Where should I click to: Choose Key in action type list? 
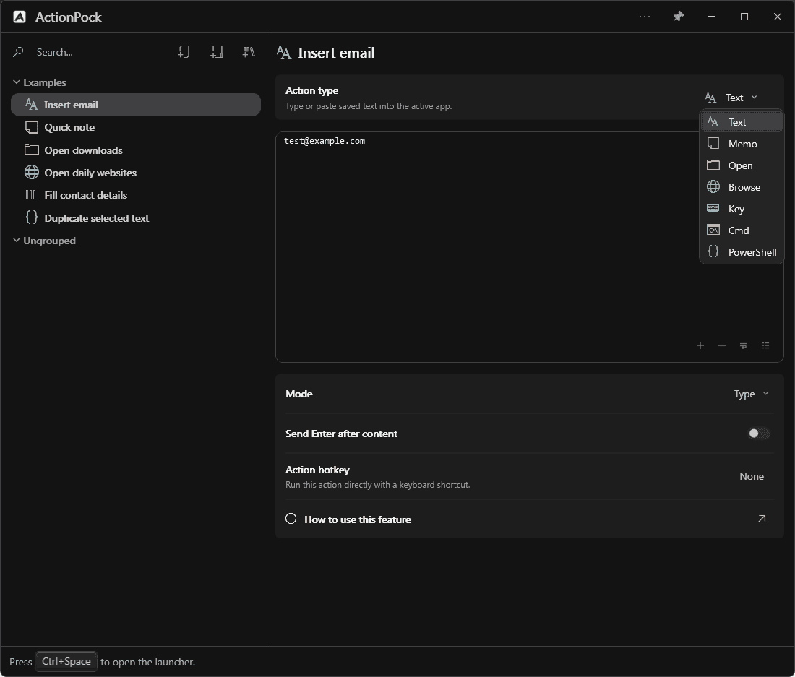click(742, 209)
